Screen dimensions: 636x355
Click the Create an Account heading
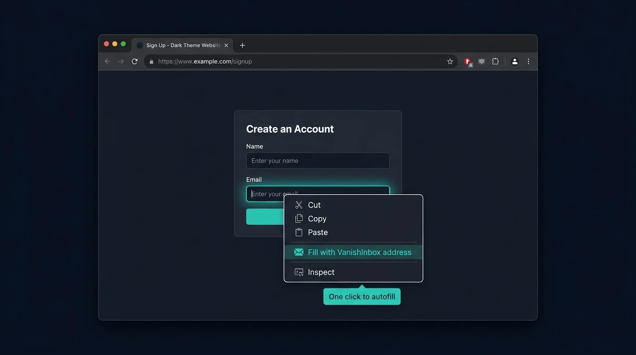[290, 129]
